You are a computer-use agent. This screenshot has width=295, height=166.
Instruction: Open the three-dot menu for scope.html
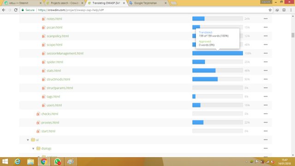(x=265, y=45)
